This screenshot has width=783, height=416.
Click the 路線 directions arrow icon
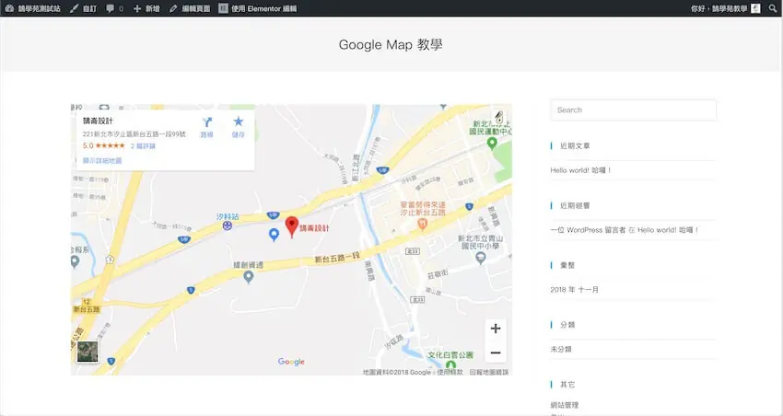[206, 122]
